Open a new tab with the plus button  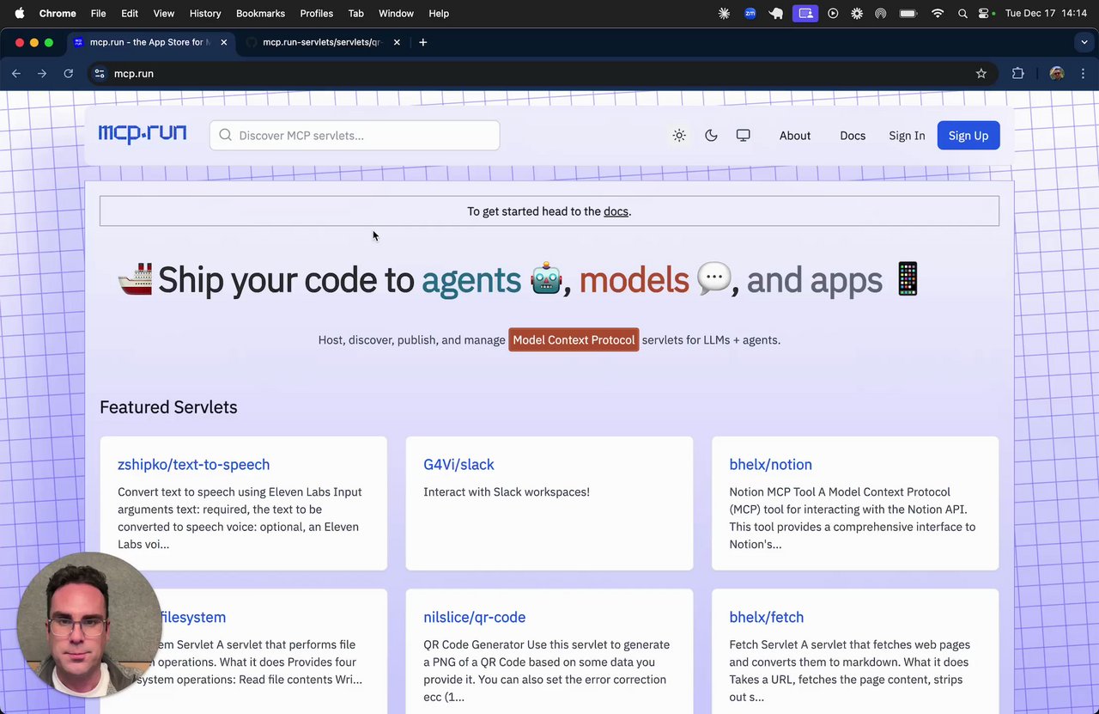422,42
